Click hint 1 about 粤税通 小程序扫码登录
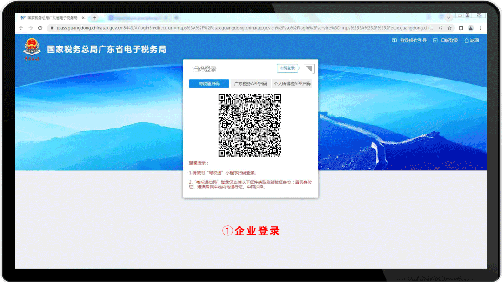This screenshot has width=502, height=282. (223, 173)
